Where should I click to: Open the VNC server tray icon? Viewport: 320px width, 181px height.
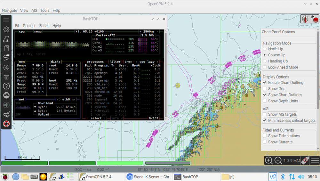(x=273, y=177)
